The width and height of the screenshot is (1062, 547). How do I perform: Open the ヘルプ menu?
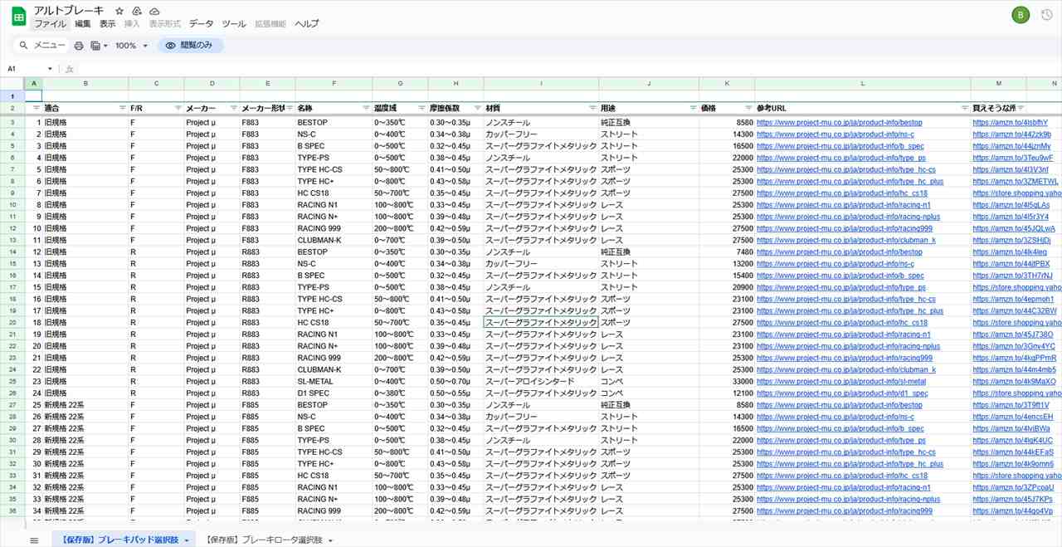[307, 24]
